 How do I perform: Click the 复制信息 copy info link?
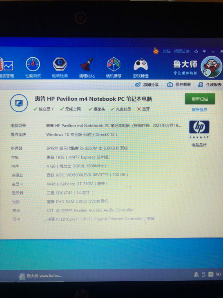199,109
